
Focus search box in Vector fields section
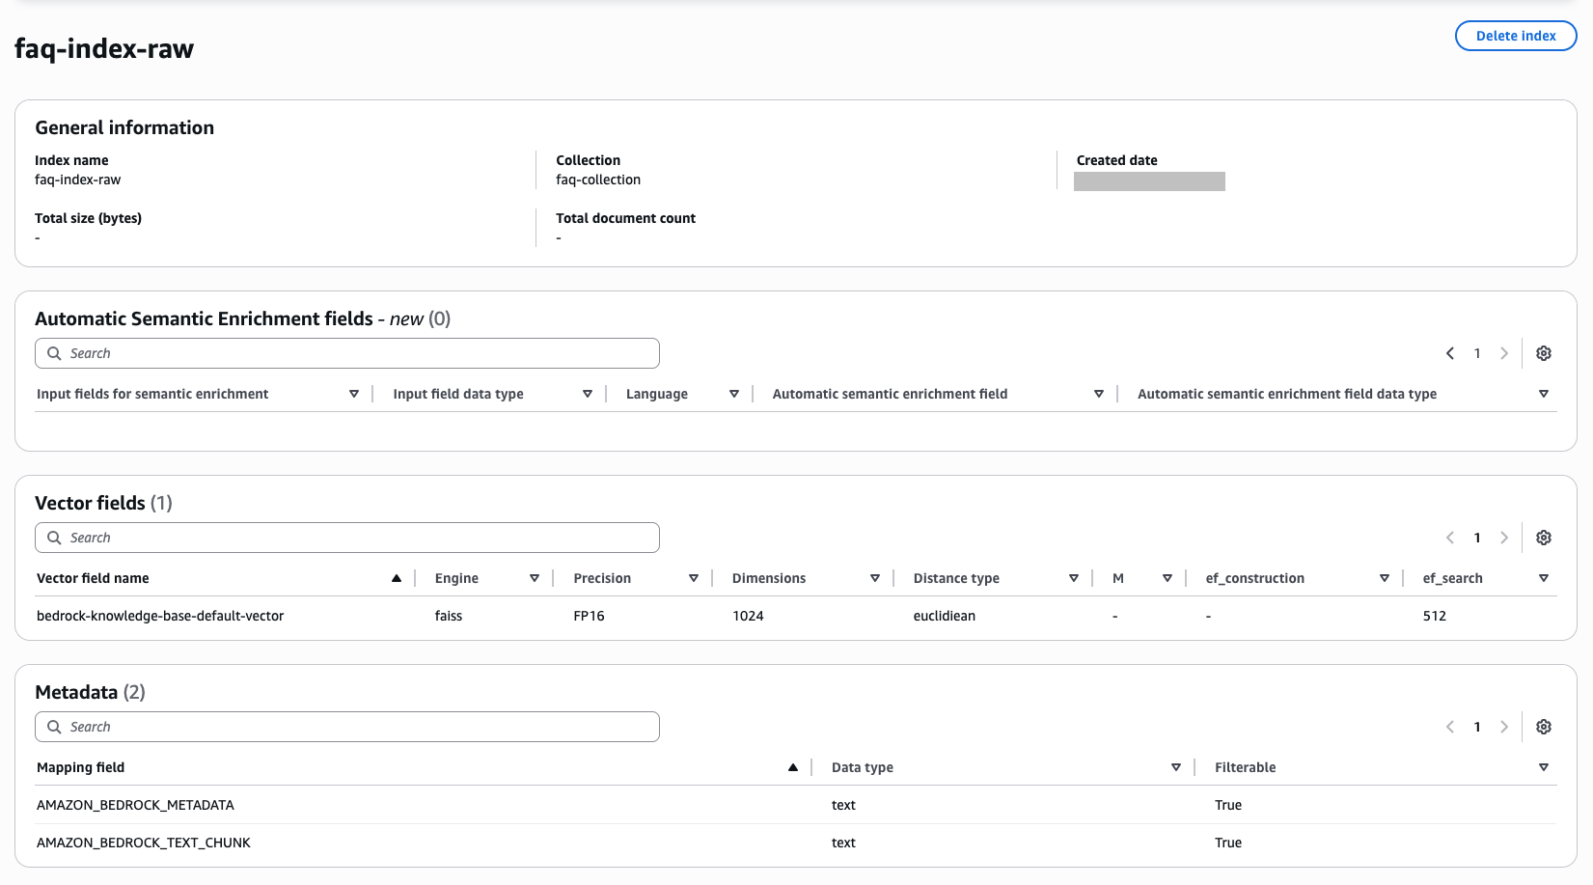(x=347, y=538)
